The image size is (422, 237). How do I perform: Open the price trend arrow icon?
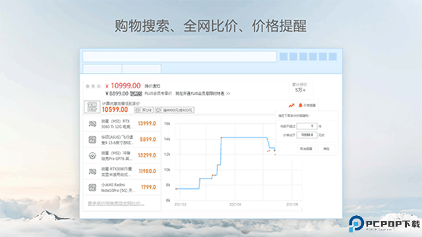pos(291,105)
